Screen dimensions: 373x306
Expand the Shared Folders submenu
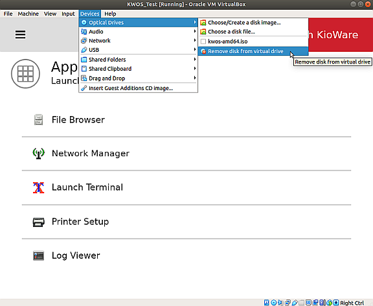click(x=138, y=60)
